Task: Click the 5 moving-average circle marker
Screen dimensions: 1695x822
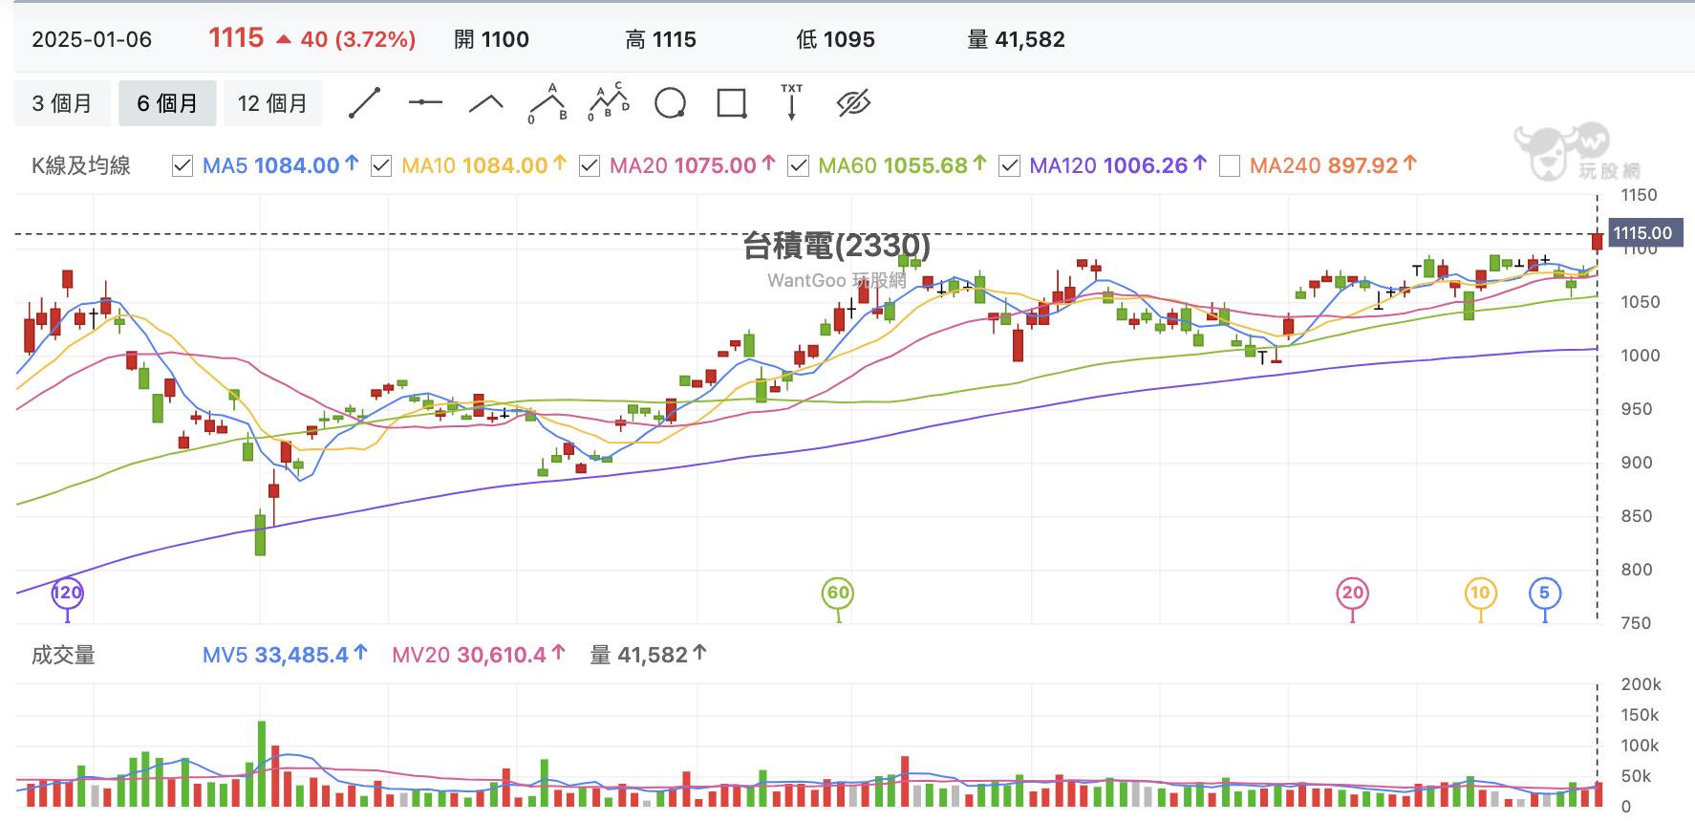Action: pos(1545,594)
